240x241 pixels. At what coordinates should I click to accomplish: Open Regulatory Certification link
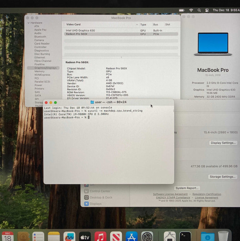click(207, 194)
